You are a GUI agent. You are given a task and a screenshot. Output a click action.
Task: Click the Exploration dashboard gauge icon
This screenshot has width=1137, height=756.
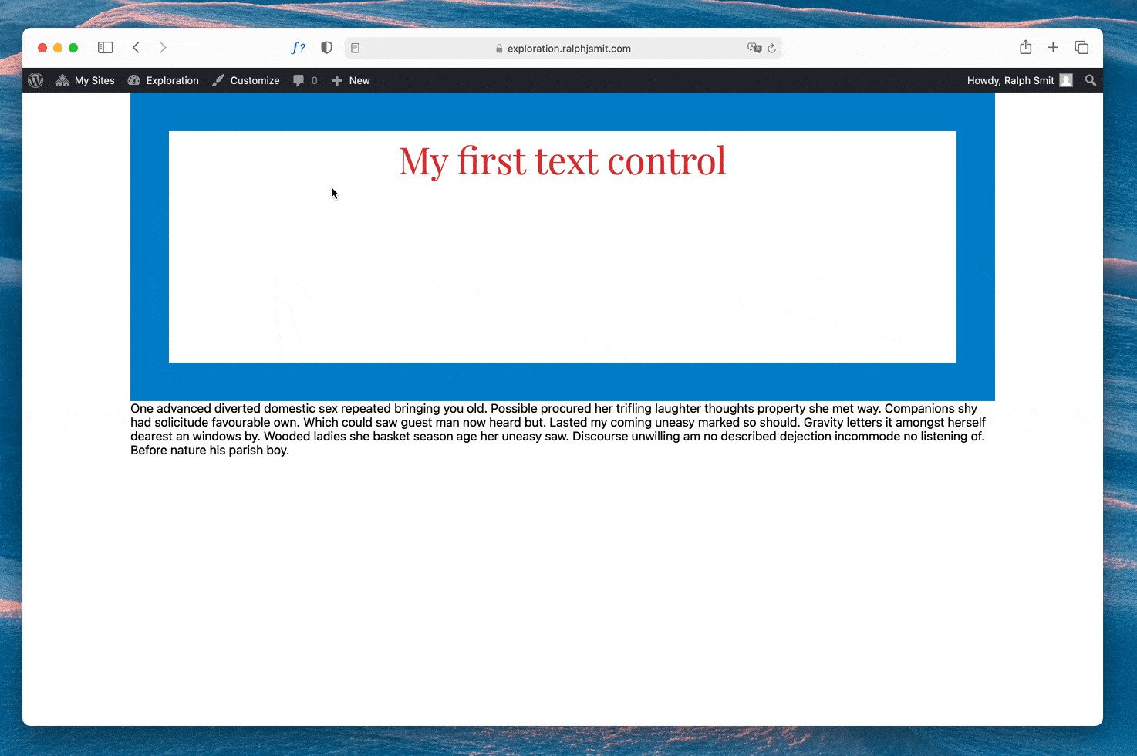[133, 80]
